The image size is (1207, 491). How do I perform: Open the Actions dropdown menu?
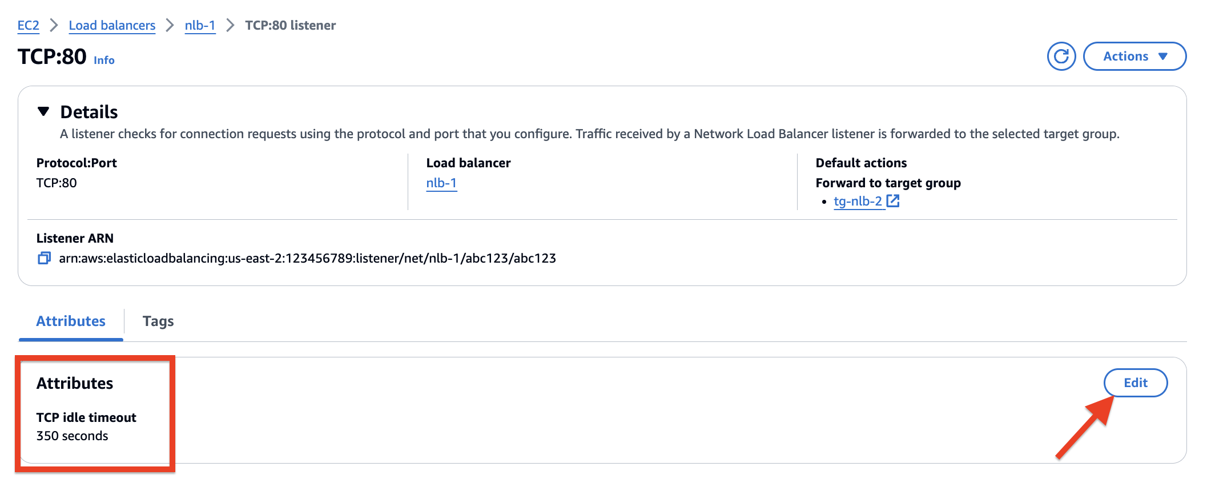tap(1134, 57)
